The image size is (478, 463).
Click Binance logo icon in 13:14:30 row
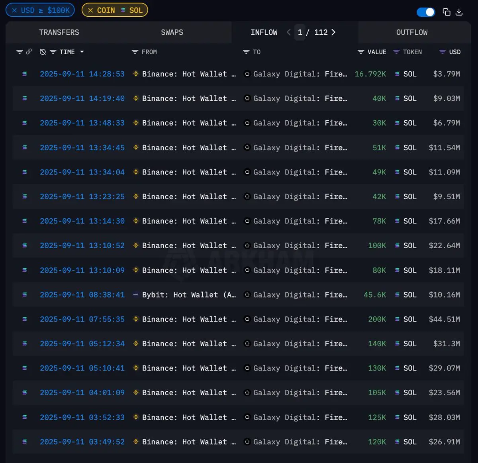point(136,221)
